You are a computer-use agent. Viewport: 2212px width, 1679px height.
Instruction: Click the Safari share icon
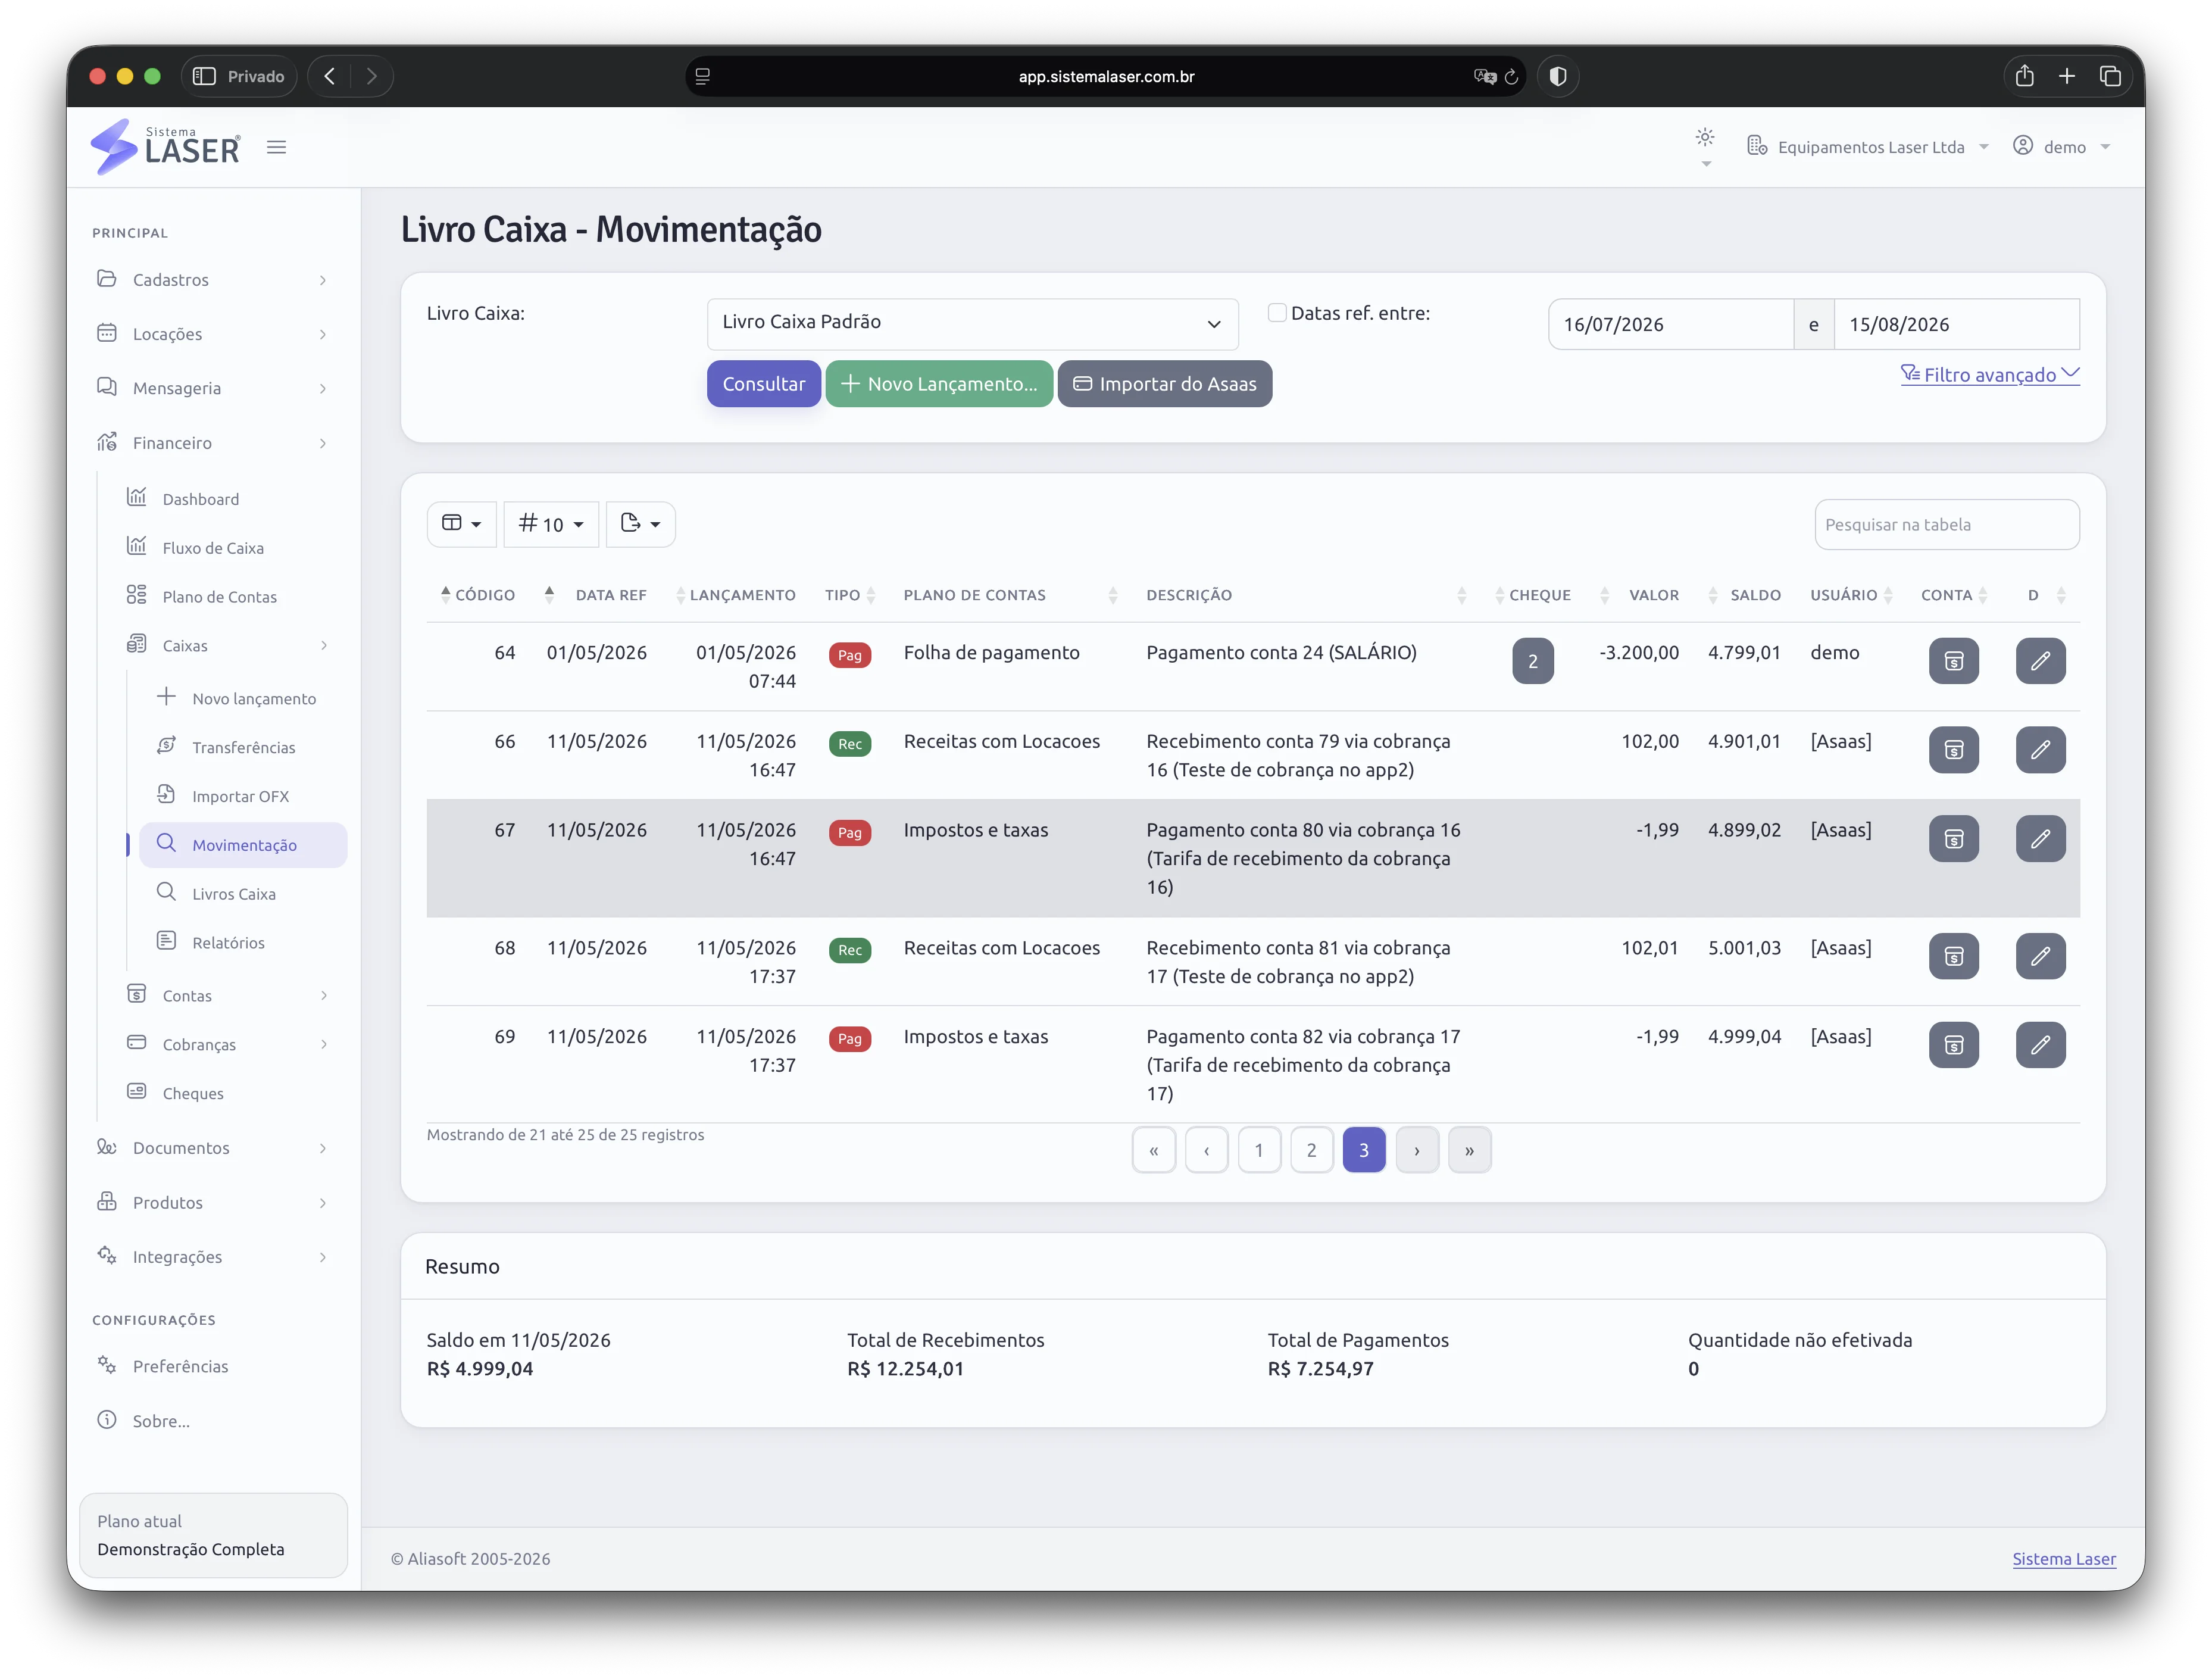pos(2024,76)
